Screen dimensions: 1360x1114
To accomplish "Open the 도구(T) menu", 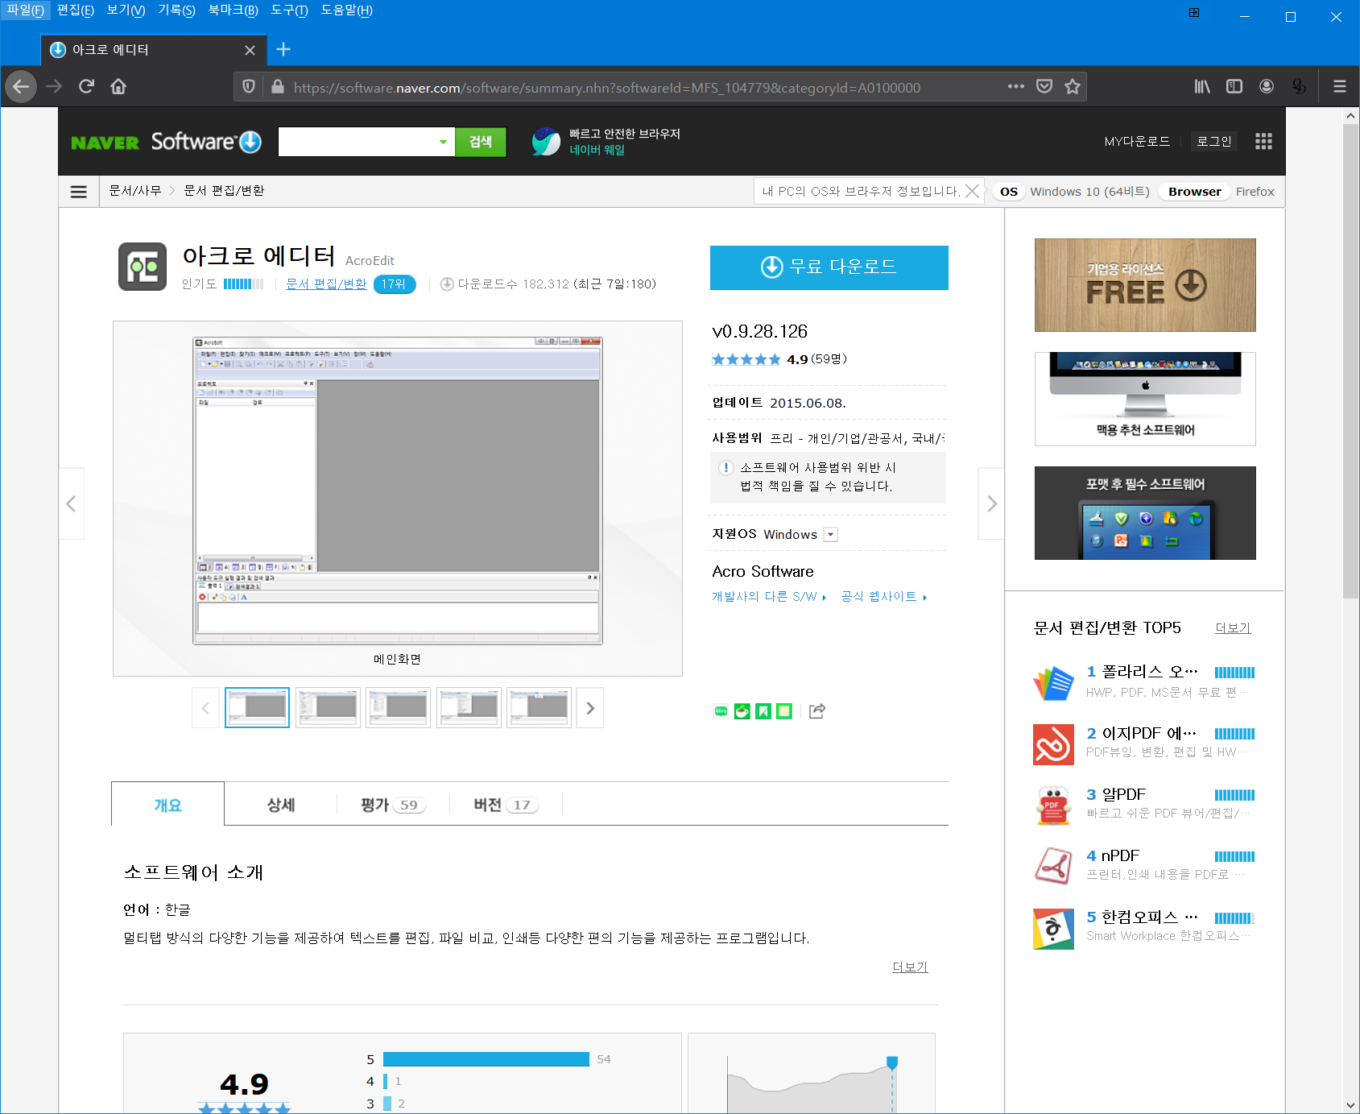I will [289, 10].
